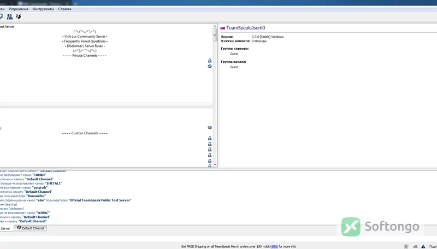Image resolution: width=437 pixels, height=249 pixels.
Task: Select the 'est Server' root tree entry
Action: click(x=7, y=27)
